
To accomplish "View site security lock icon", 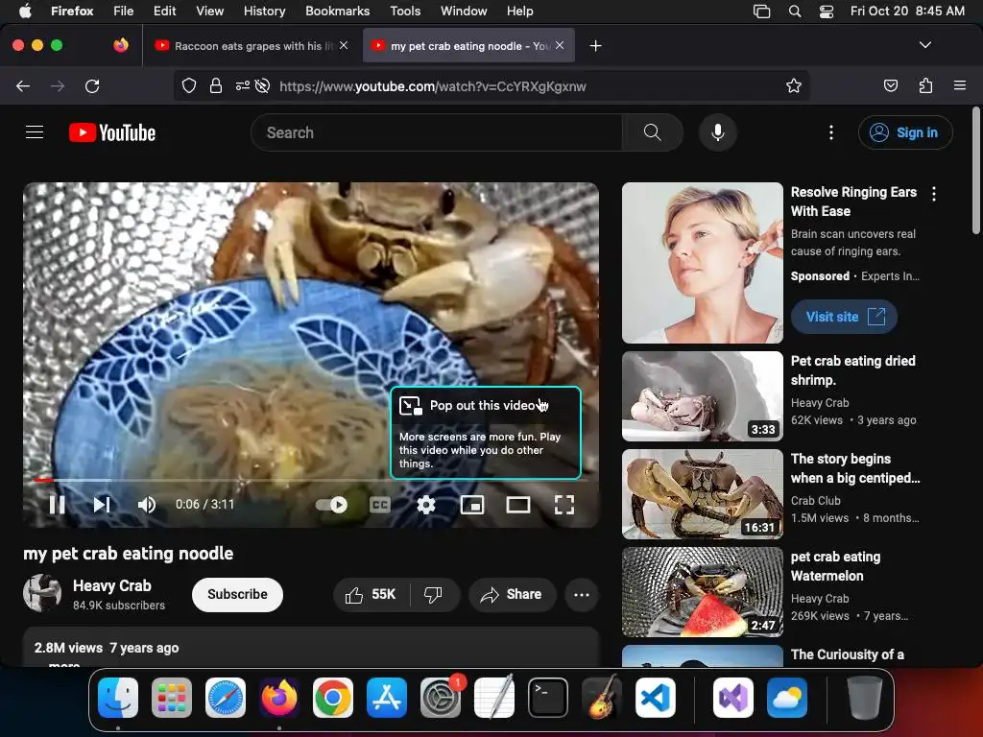I will tap(216, 85).
